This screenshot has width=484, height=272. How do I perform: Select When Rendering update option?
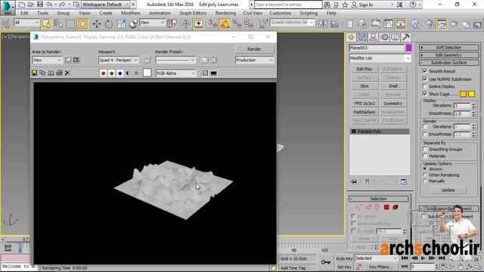pyautogui.click(x=425, y=175)
